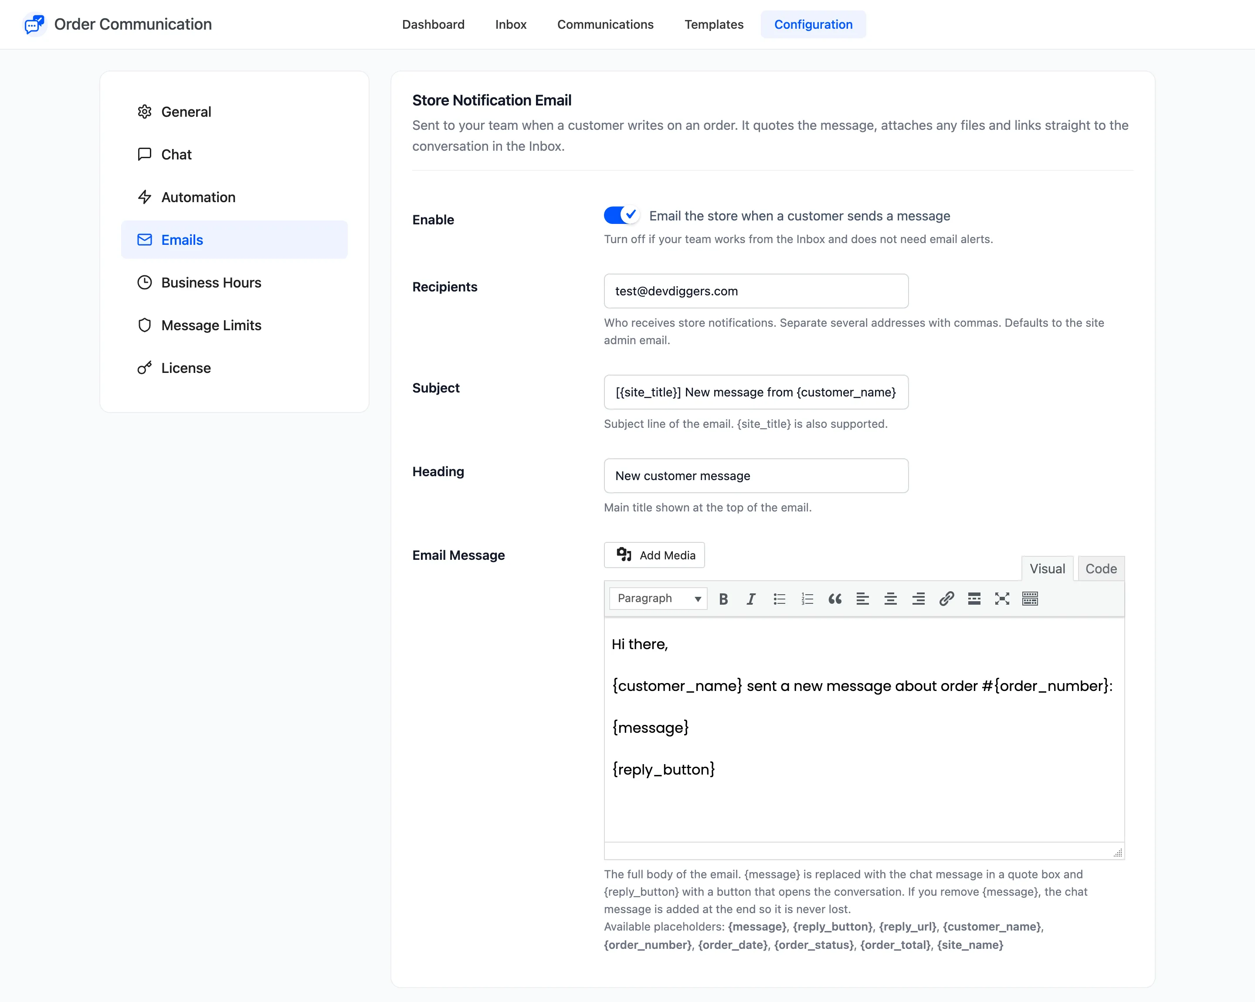1255x1002 pixels.
Task: Switch to the Communications tab
Action: point(605,24)
